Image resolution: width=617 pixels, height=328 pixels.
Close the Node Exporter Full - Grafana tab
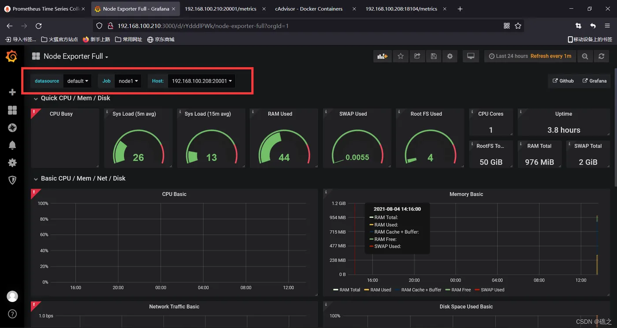point(174,9)
